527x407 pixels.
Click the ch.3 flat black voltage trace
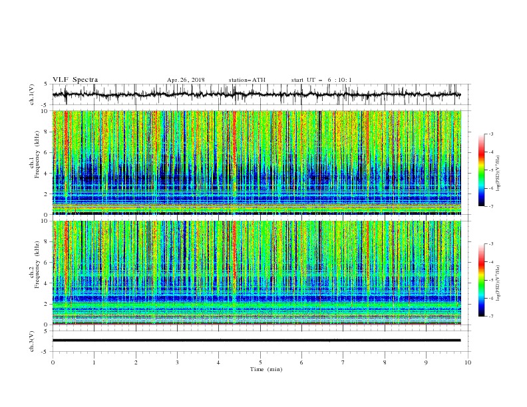(x=256, y=340)
